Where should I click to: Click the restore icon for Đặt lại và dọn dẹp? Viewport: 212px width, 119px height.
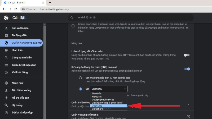(6, 113)
